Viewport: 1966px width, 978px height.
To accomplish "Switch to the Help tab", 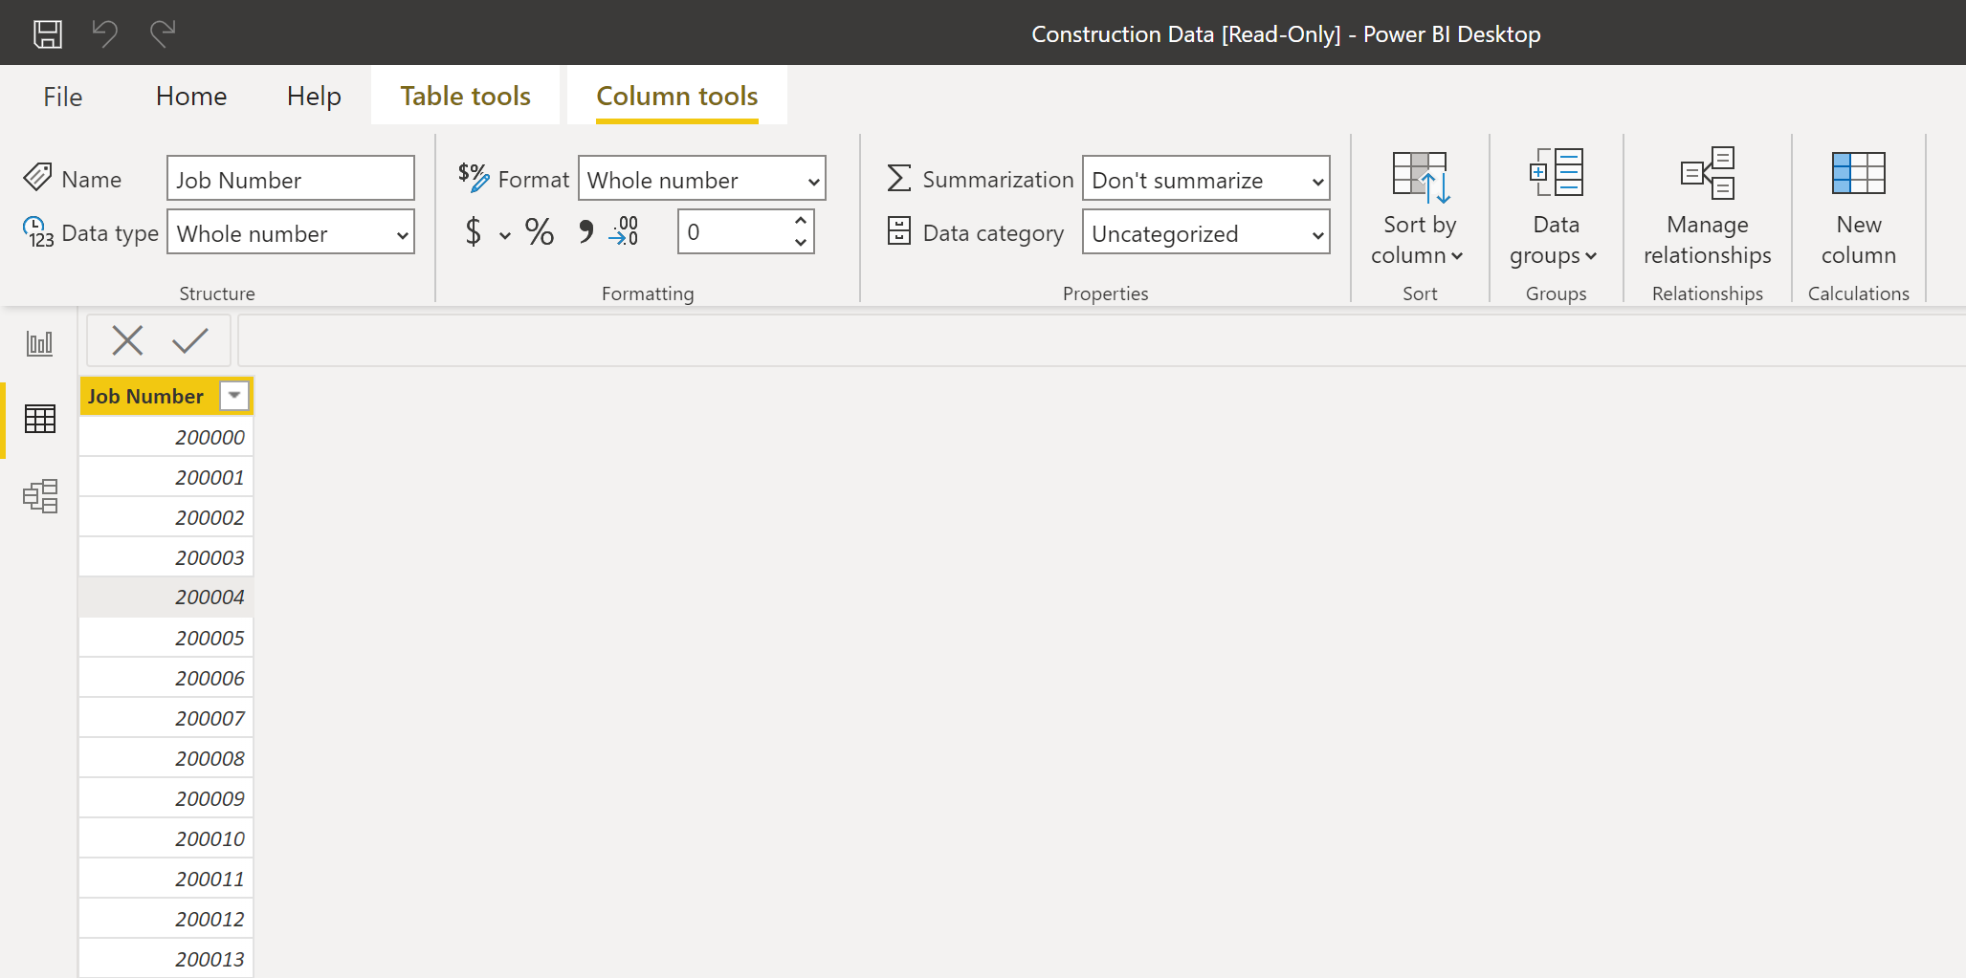I will tap(314, 96).
